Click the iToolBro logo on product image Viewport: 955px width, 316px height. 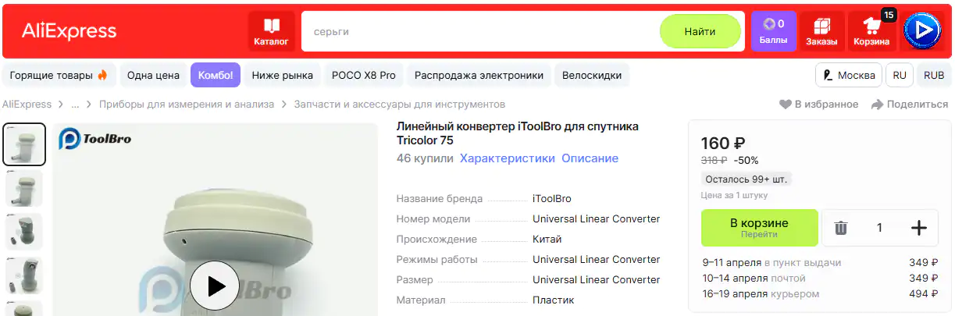click(95, 139)
